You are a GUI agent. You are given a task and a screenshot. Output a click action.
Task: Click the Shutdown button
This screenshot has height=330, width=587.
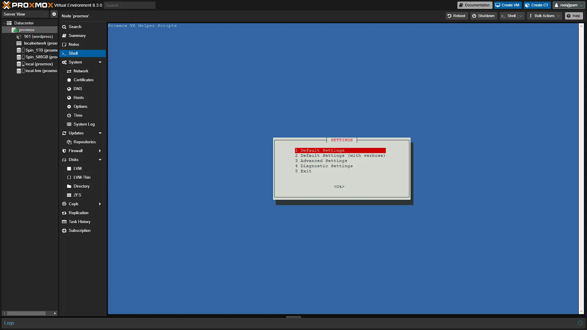483,16
